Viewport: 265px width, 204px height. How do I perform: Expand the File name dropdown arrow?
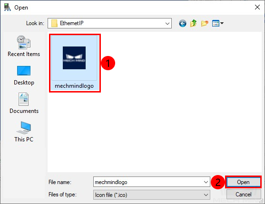(x=206, y=182)
